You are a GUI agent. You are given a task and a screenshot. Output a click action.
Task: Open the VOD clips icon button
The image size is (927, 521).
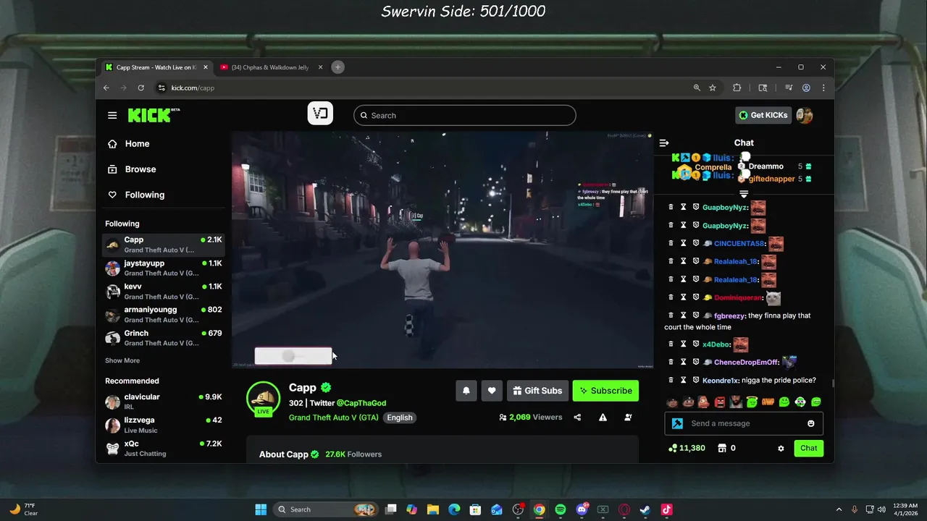click(x=320, y=114)
